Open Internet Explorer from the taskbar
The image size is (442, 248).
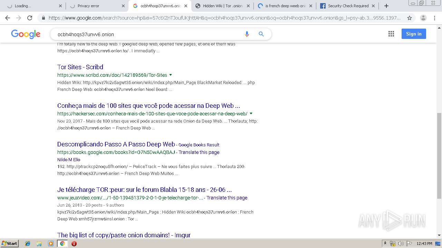pos(28,244)
